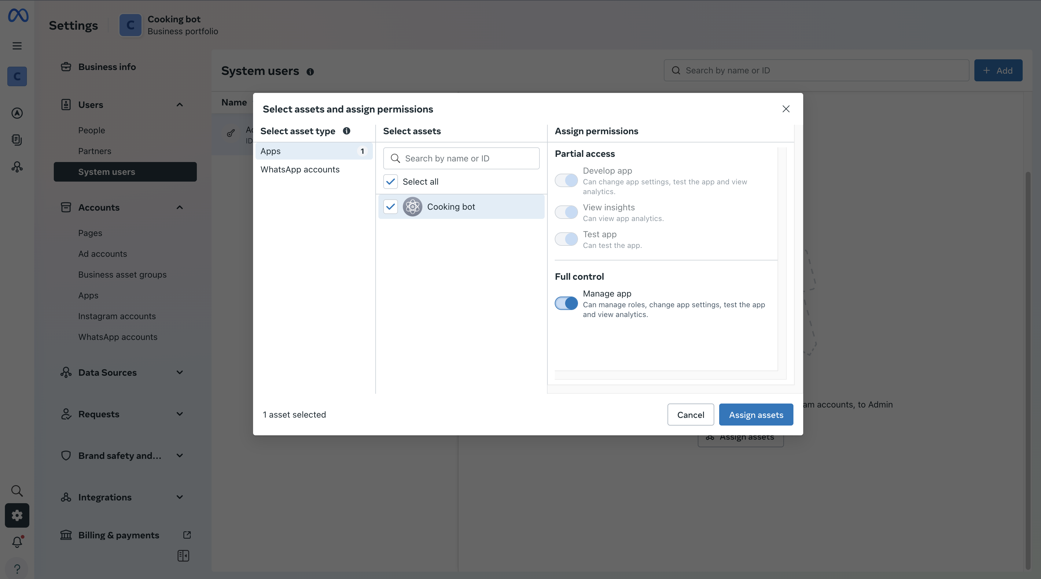Viewport: 1041px width, 579px height.
Task: Click the Cooking bot app atom icon
Action: [412, 207]
